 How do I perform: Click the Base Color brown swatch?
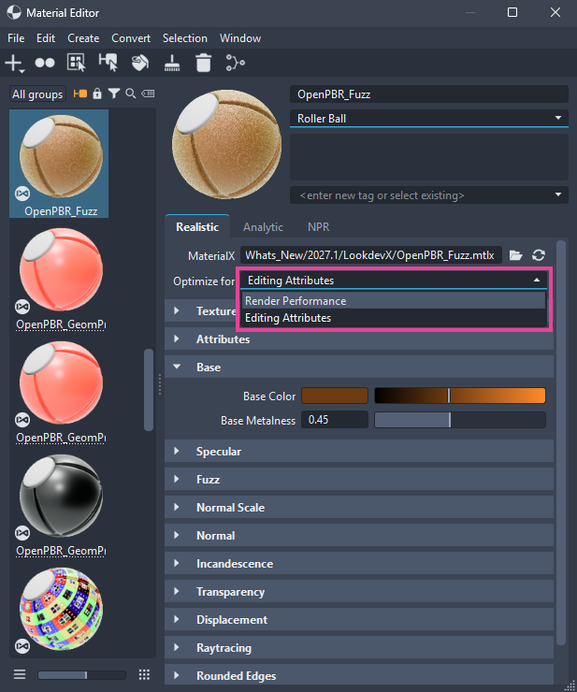coord(335,396)
